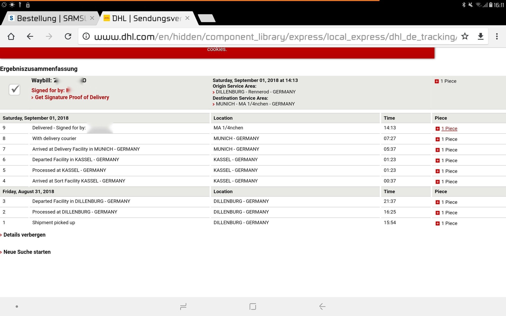The width and height of the screenshot is (506, 316).
Task: Close the DHL Sendungsverfolgung tab
Action: point(187,18)
